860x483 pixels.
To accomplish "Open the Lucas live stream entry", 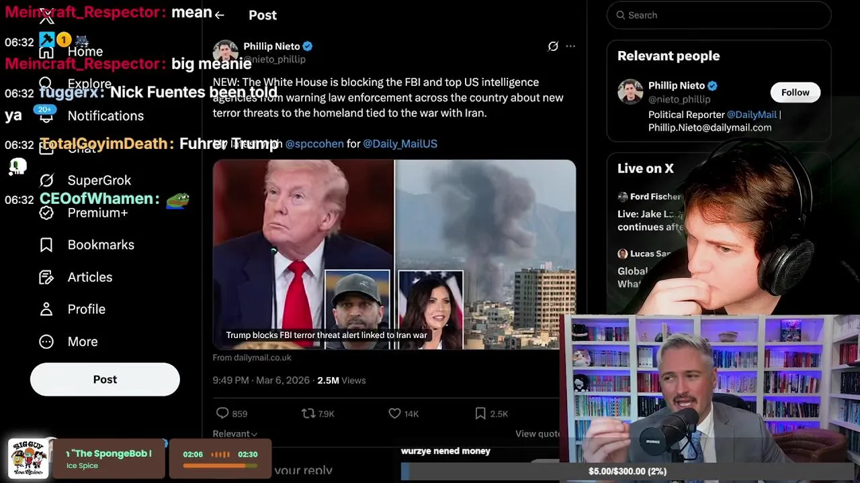I will 645,268.
